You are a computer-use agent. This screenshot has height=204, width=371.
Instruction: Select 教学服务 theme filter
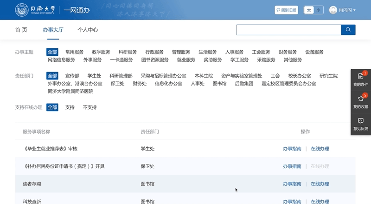(x=101, y=52)
